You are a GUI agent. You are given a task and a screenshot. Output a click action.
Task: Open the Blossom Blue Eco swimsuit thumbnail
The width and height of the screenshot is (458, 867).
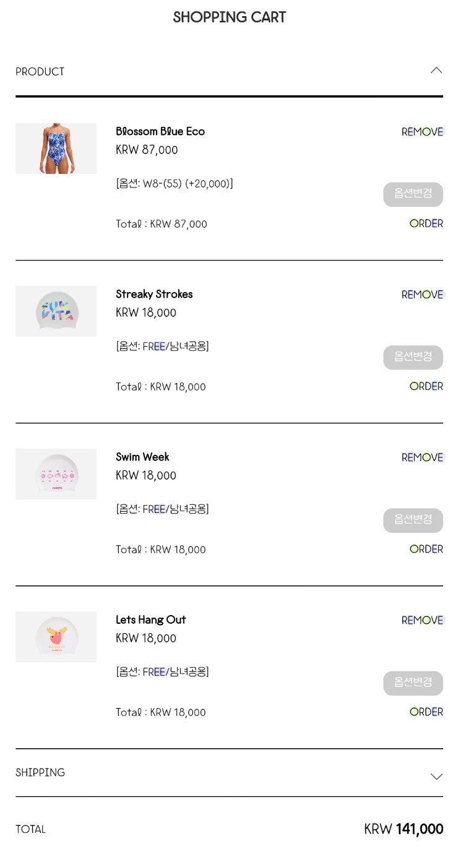pyautogui.click(x=56, y=149)
